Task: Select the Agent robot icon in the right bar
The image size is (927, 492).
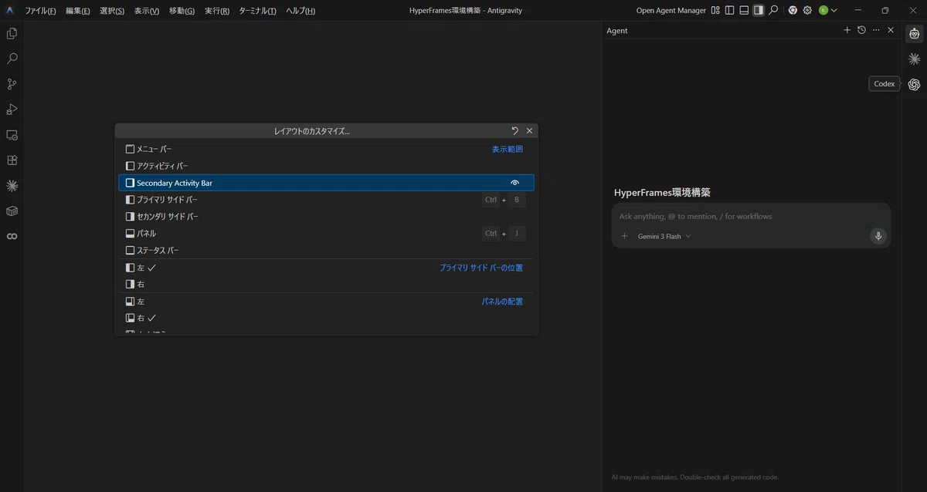Action: [x=915, y=34]
